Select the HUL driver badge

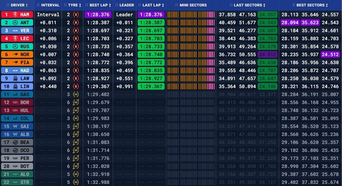pos(17,110)
